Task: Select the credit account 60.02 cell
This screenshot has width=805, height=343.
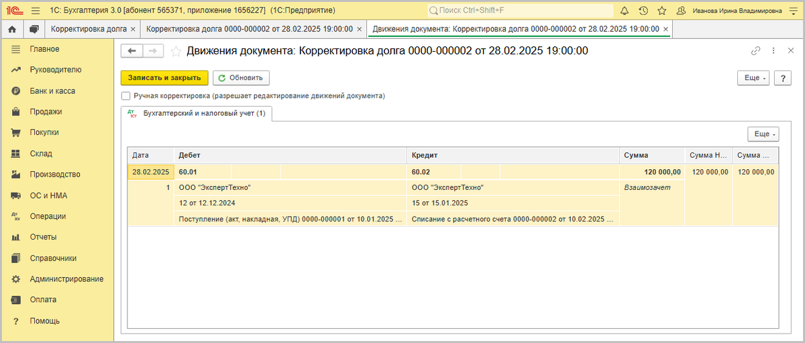Action: (x=435, y=172)
